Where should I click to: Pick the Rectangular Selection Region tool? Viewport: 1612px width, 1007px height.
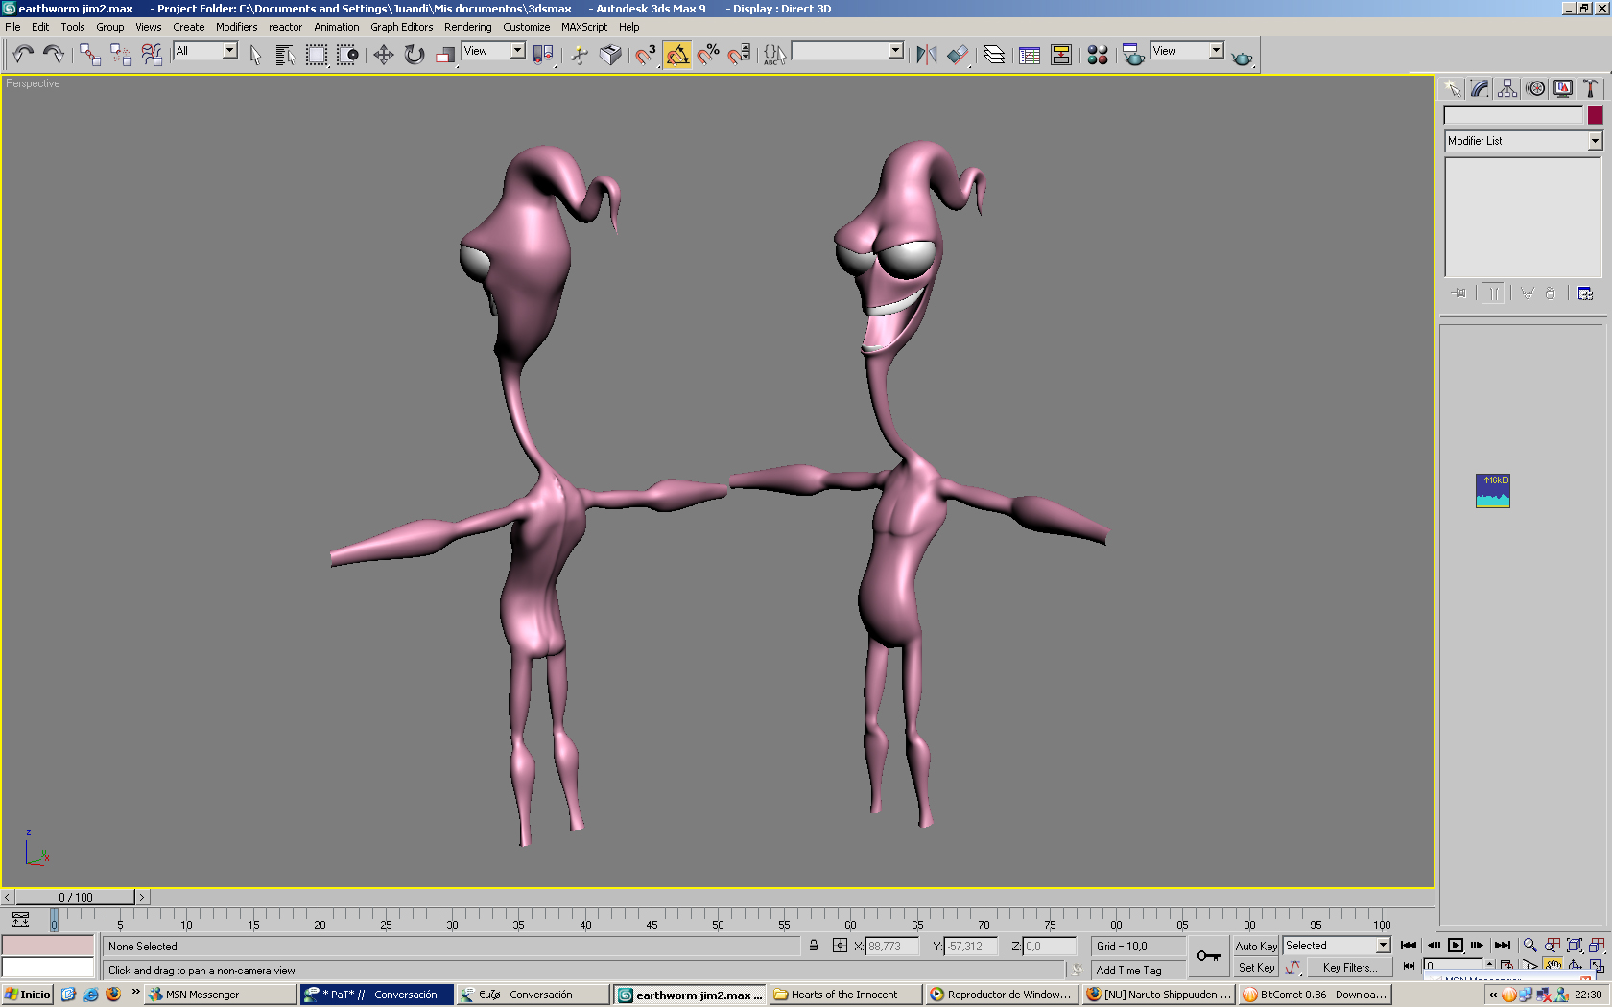pyautogui.click(x=317, y=55)
